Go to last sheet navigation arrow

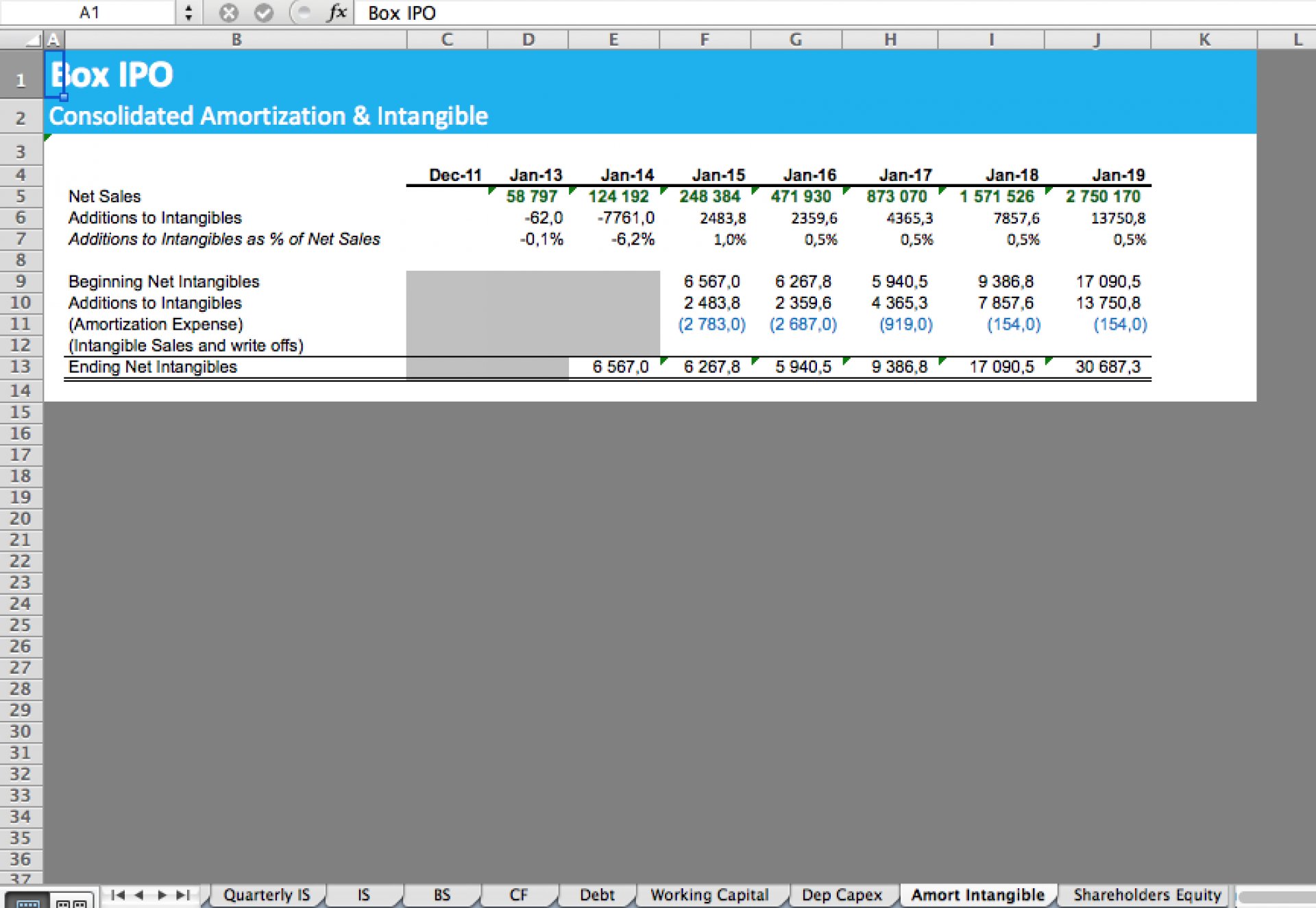pos(183,895)
